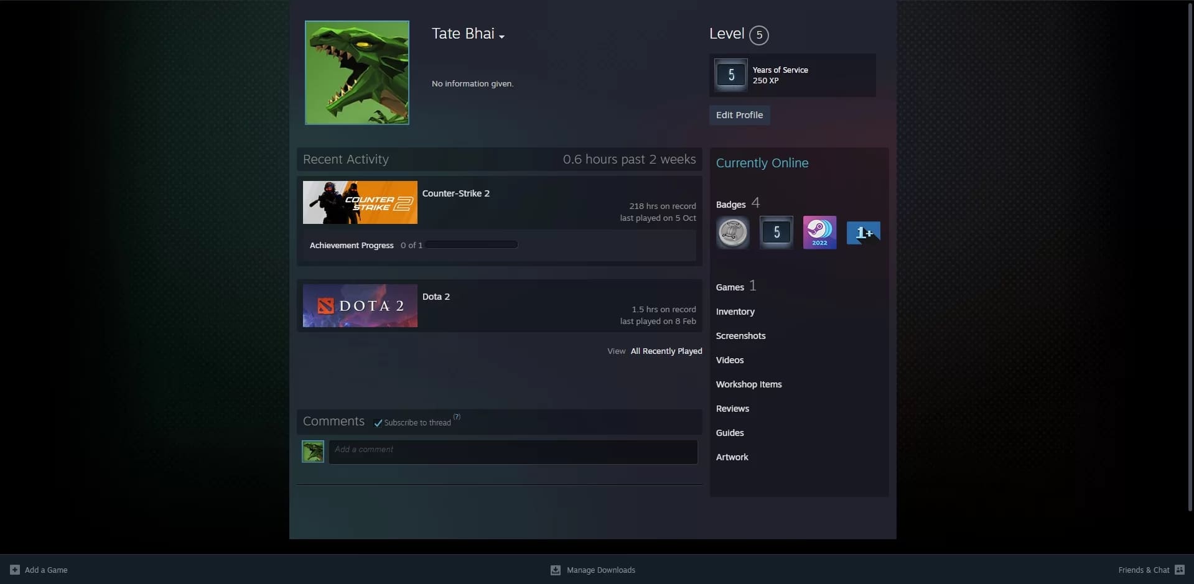Click the Years of Service 5 icon near Level
Image resolution: width=1194 pixels, height=584 pixels.
(x=731, y=75)
